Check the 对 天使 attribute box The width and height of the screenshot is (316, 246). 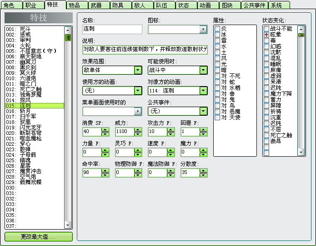[217, 118]
